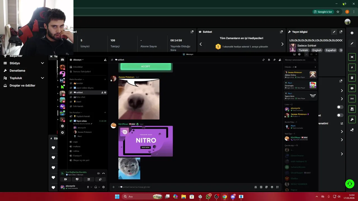Open Sunucu Takviyeleri in Discord

point(88,71)
